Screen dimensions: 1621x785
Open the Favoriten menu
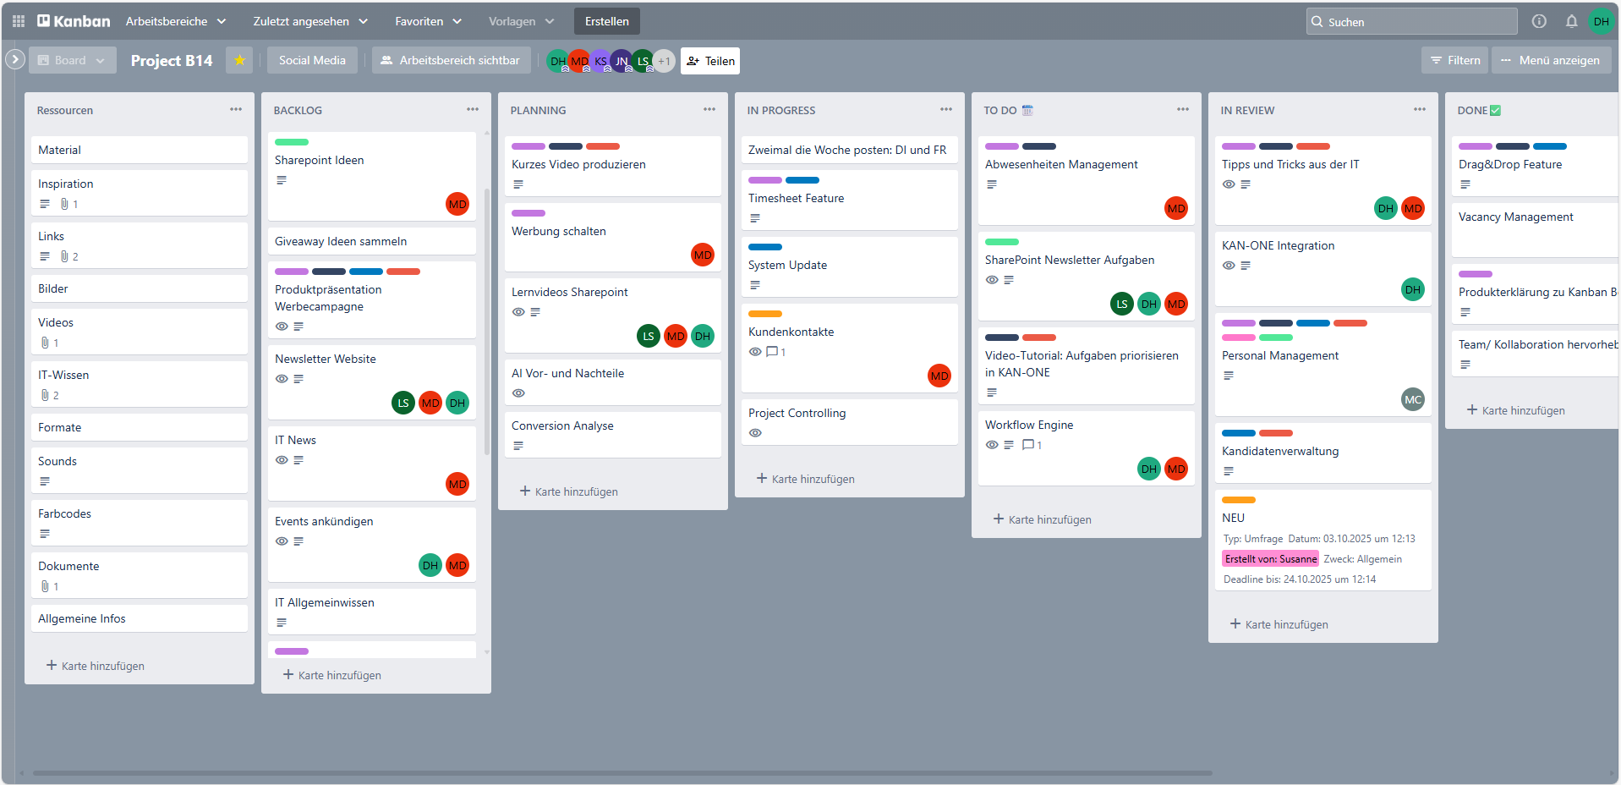pos(428,21)
